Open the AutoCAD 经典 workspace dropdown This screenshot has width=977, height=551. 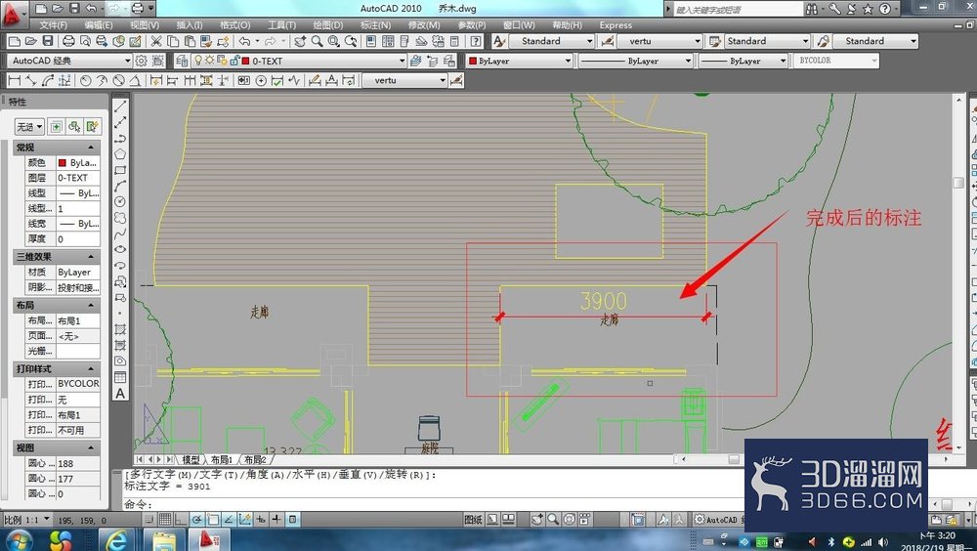pyautogui.click(x=69, y=61)
